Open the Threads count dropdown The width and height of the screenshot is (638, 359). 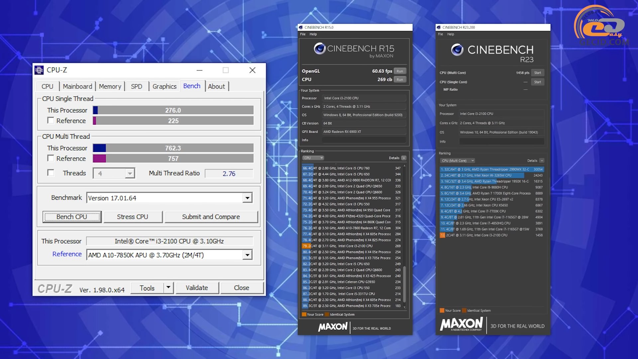click(130, 173)
